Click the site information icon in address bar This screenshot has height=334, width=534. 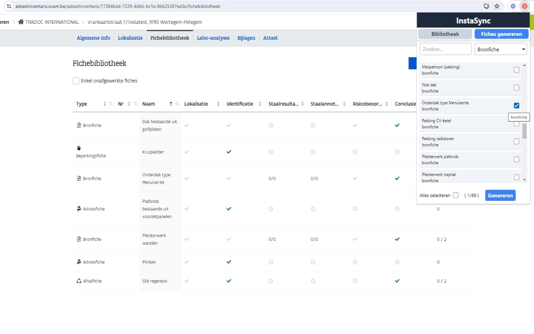click(9, 6)
